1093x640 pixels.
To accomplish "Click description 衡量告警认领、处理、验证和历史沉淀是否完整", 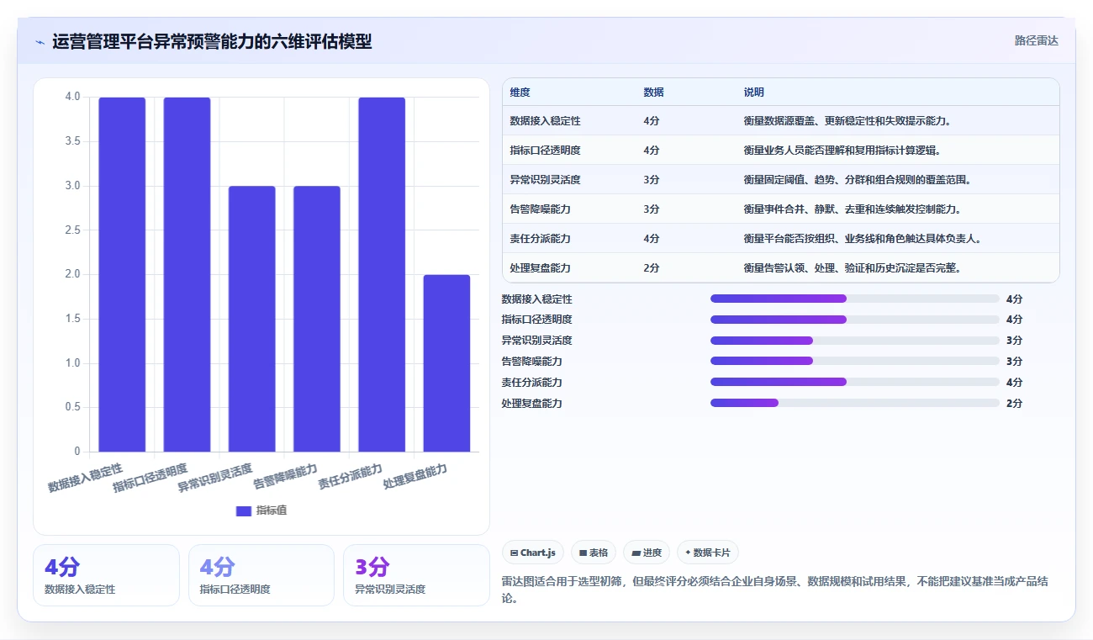I will pyautogui.click(x=853, y=267).
